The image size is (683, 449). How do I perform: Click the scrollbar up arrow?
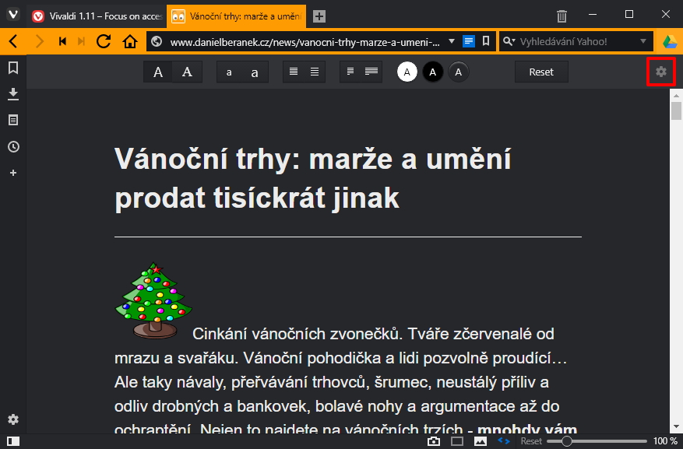tap(676, 95)
